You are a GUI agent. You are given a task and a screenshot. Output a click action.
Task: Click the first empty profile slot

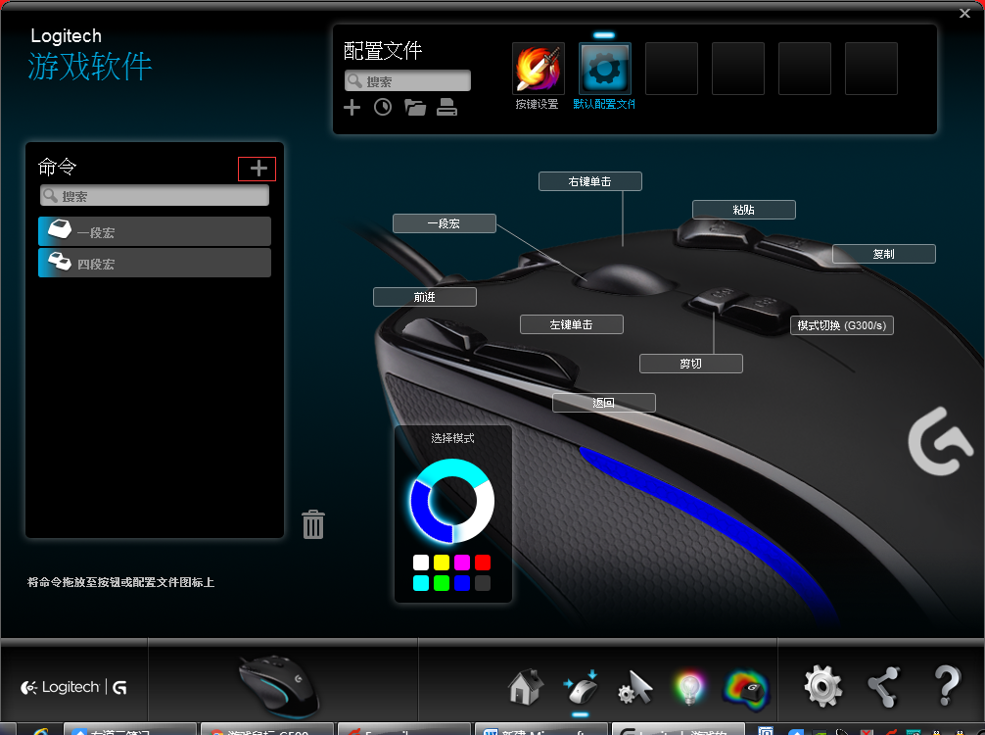[x=672, y=69]
